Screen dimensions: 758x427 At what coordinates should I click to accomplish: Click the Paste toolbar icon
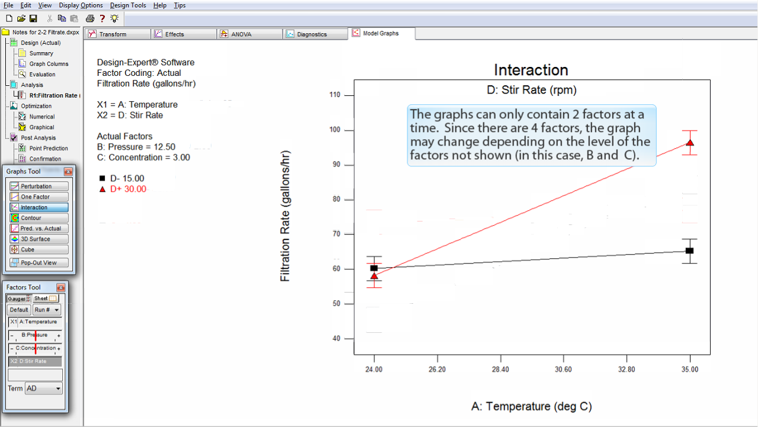pyautogui.click(x=73, y=19)
